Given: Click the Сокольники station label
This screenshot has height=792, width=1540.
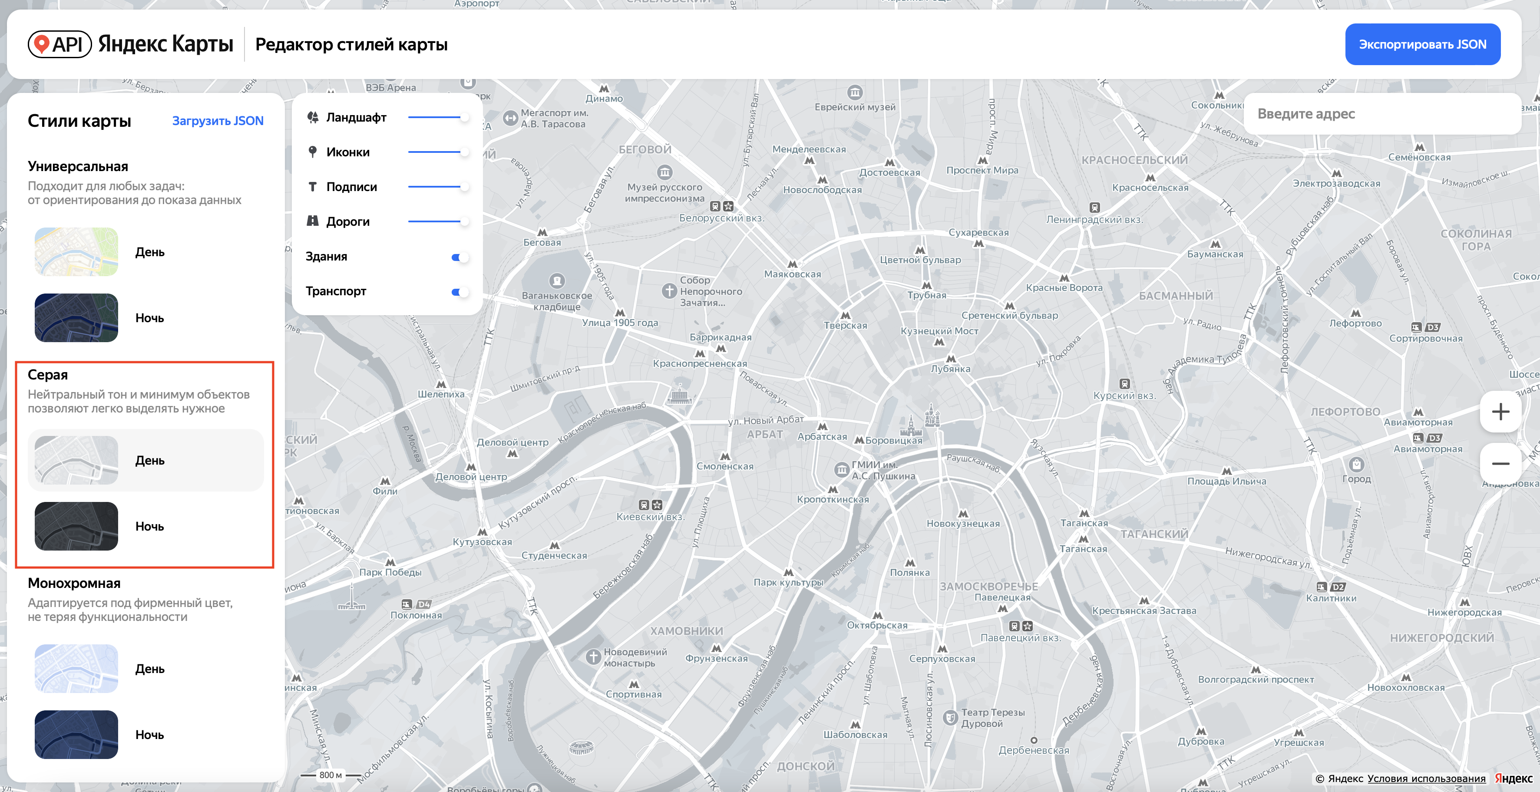Looking at the screenshot, I should tap(1217, 105).
